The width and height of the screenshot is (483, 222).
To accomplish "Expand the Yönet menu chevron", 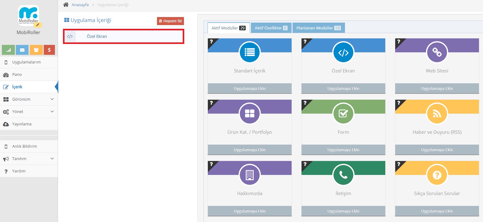I will (52, 112).
